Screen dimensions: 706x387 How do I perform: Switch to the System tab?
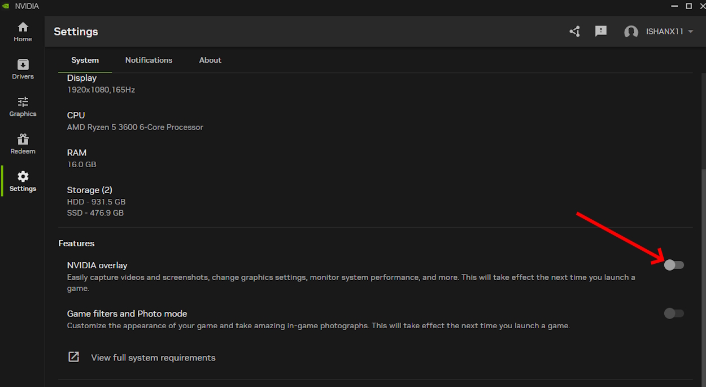tap(85, 60)
